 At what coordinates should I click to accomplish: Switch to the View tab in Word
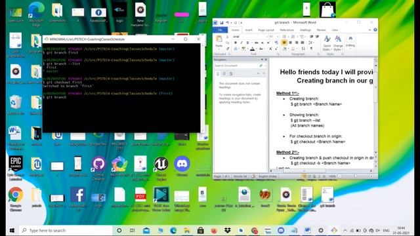click(335, 30)
